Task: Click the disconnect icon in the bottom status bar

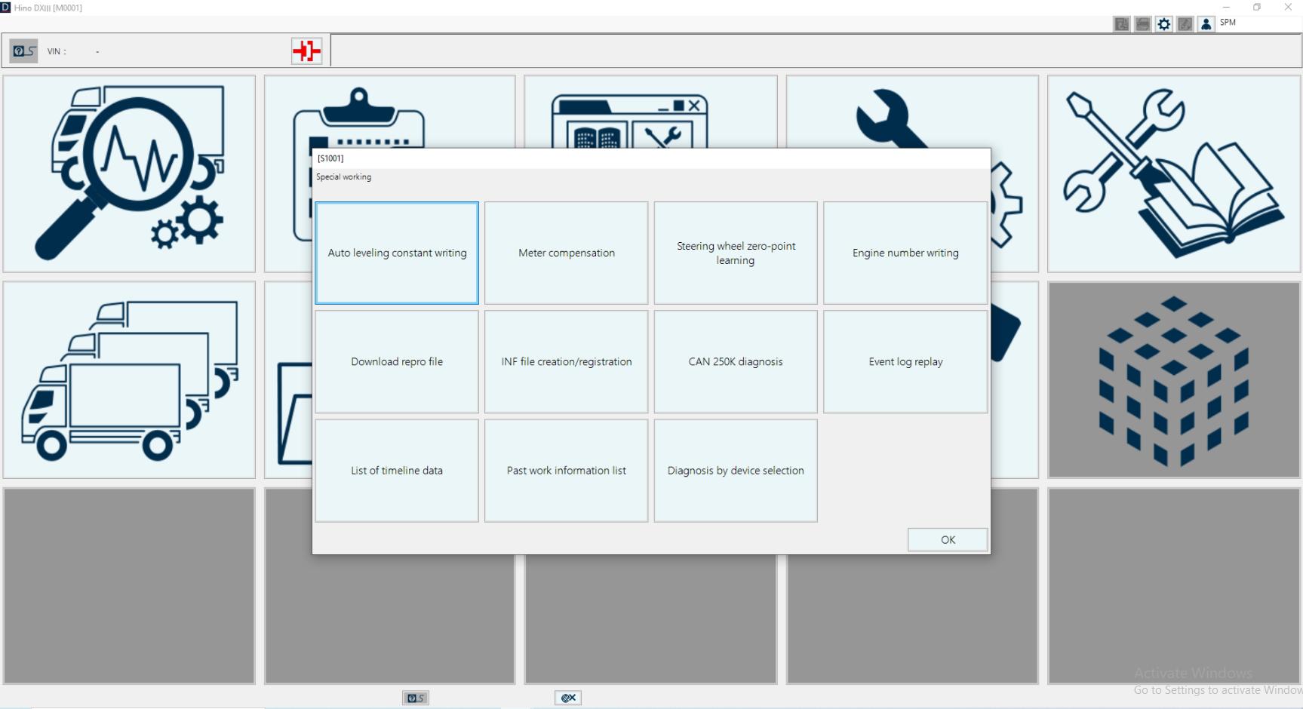Action: tap(568, 698)
